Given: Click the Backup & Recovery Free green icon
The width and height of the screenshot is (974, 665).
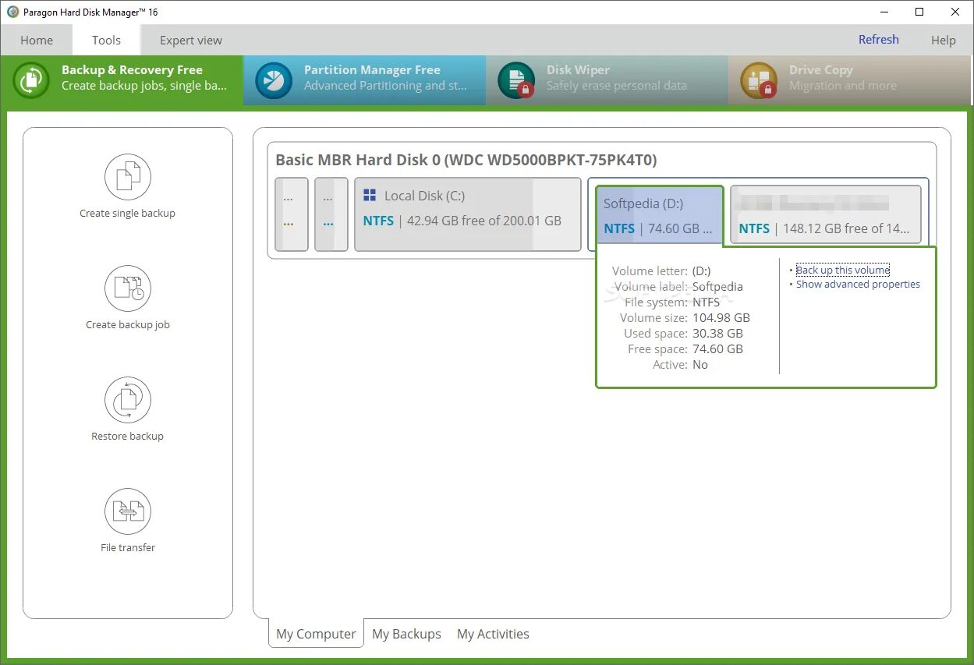Looking at the screenshot, I should coord(31,80).
